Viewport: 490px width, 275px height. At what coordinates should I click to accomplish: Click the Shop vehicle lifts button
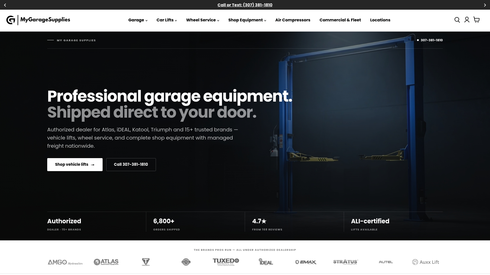[x=75, y=164]
